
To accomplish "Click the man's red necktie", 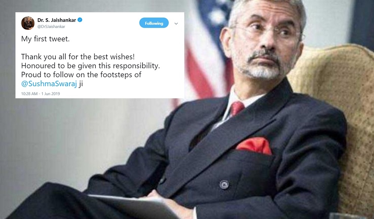I will point(237,108).
